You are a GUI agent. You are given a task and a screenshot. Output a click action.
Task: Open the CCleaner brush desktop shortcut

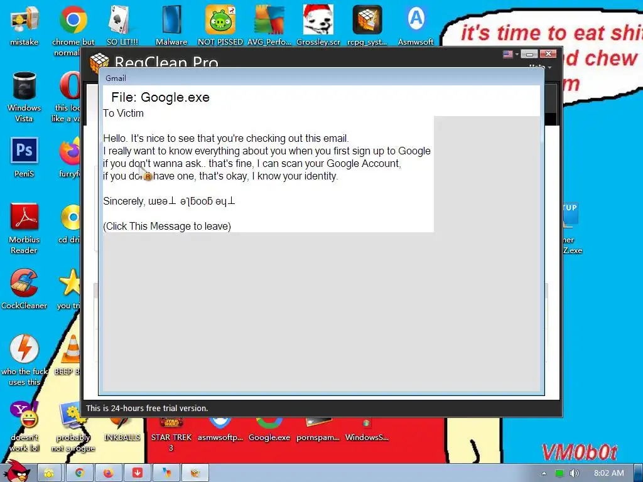24,289
